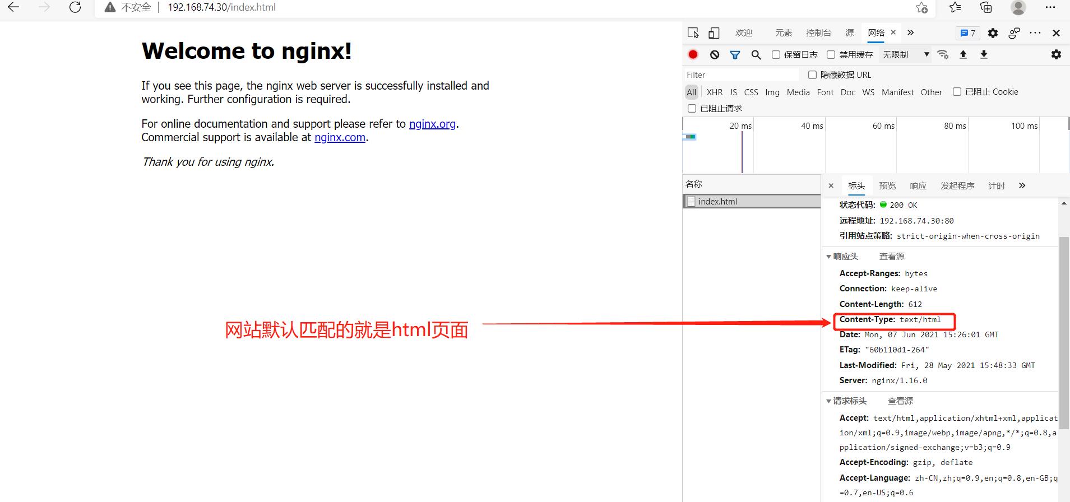Filter requests by Doc type

tap(848, 92)
